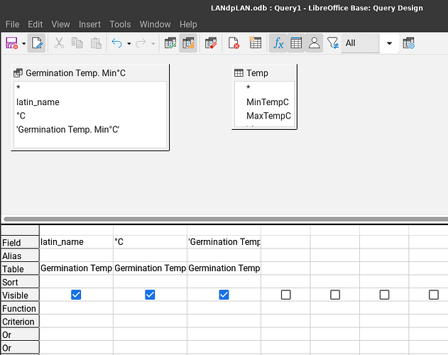This screenshot has width=448, height=355.
Task: Open the Redo history dropdown arrow
Action: (x=153, y=43)
